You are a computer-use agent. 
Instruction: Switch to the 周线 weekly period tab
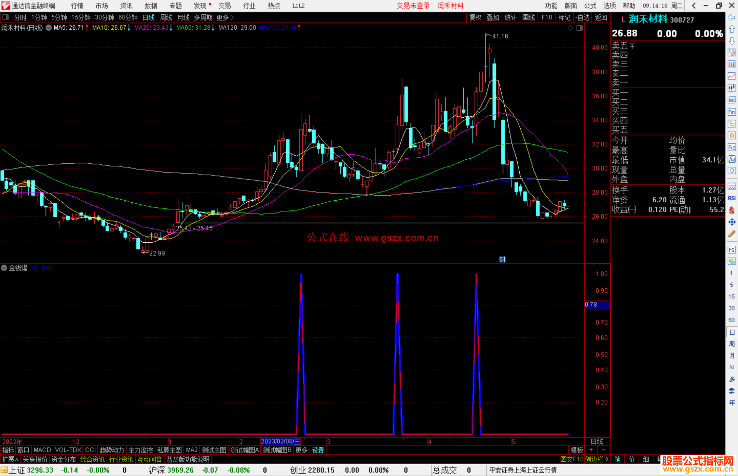point(166,17)
